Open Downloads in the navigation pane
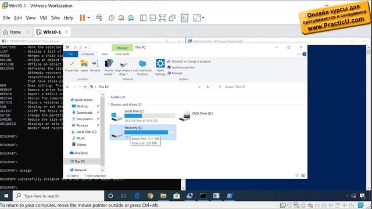This screenshot has width=372, height=209. [x=84, y=113]
